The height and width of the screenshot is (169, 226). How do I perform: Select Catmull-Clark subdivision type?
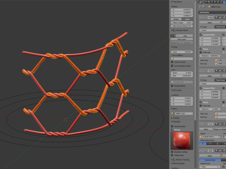[x=210, y=160]
